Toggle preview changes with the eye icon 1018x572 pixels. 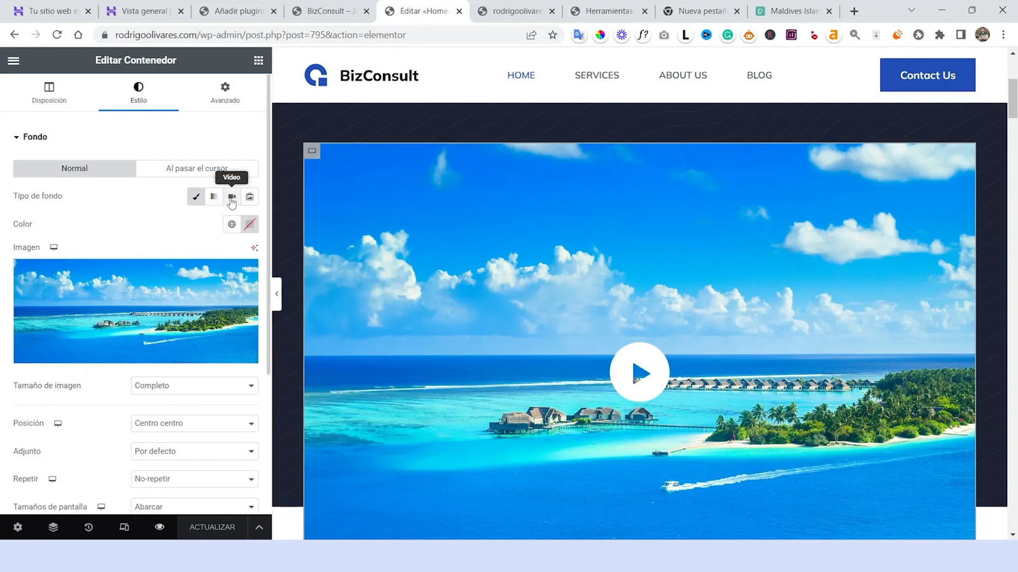pos(159,527)
